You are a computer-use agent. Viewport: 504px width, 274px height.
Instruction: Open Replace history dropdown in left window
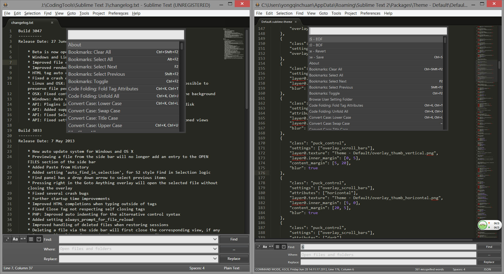coord(215,259)
